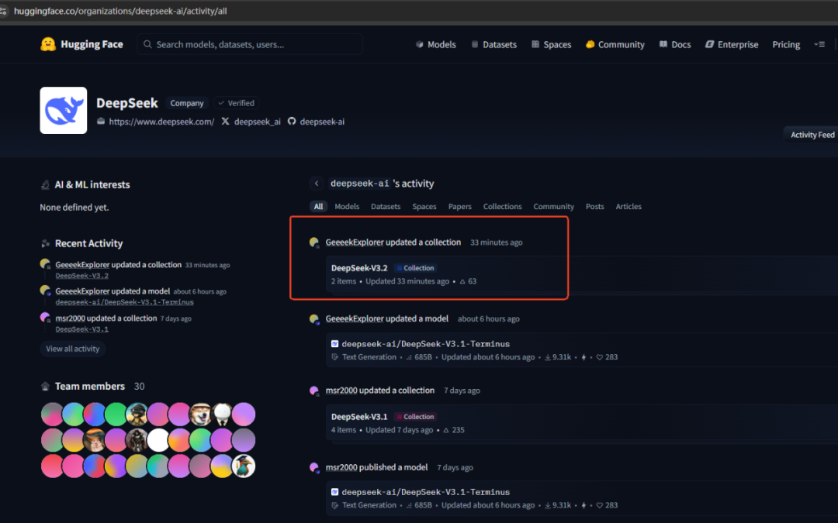Click the AI & ML interests icon
This screenshot has height=523, width=838.
click(x=46, y=185)
